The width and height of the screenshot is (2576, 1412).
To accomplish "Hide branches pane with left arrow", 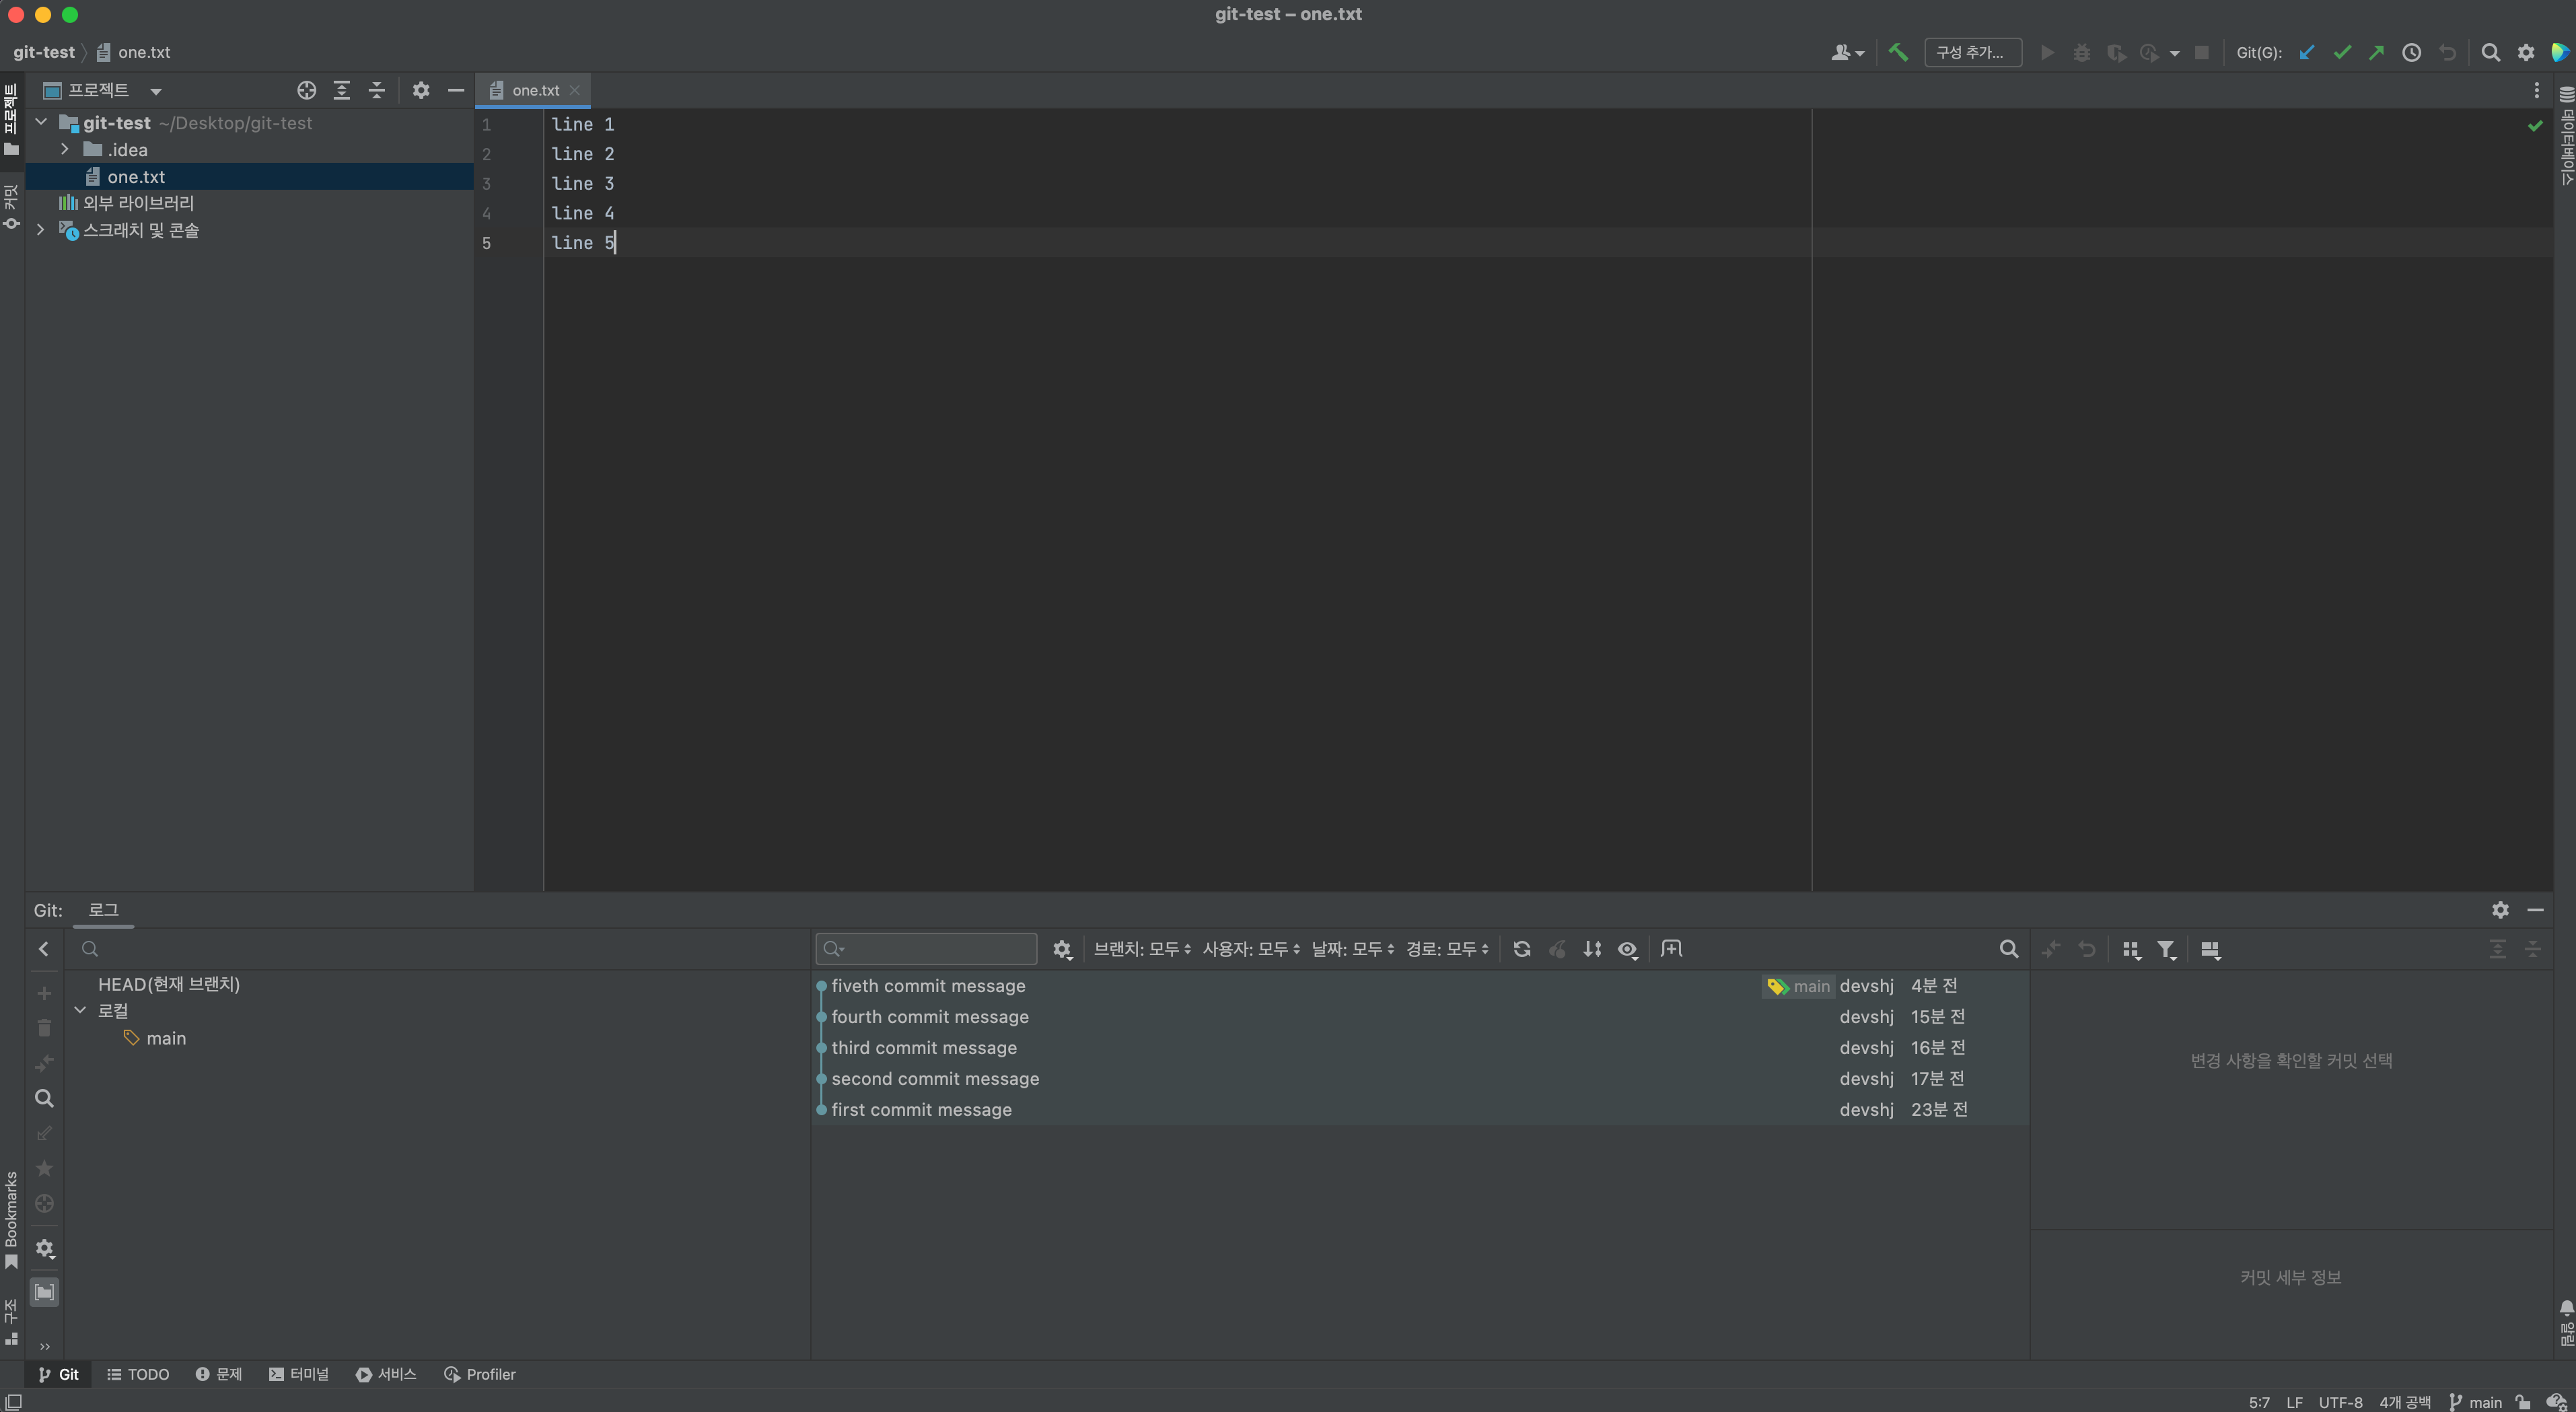I will pos(44,949).
